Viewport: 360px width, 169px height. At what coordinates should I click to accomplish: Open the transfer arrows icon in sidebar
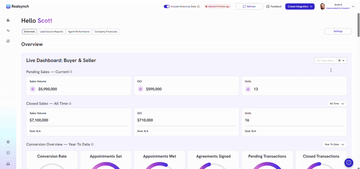pyautogui.click(x=8, y=31)
